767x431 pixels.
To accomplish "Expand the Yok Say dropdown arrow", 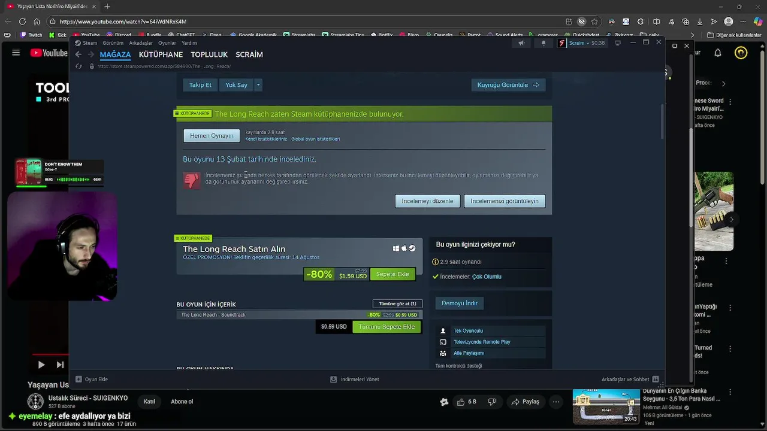I will point(258,85).
